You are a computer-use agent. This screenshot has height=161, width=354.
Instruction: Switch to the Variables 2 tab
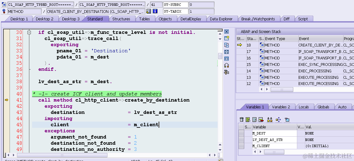coord(281,107)
